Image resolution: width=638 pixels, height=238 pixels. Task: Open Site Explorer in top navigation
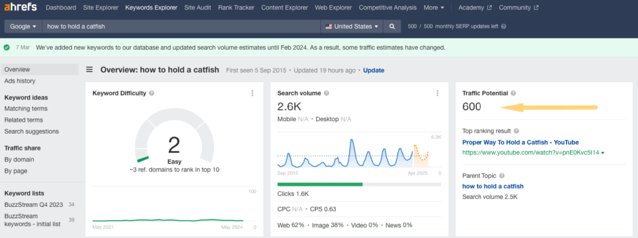pos(100,7)
